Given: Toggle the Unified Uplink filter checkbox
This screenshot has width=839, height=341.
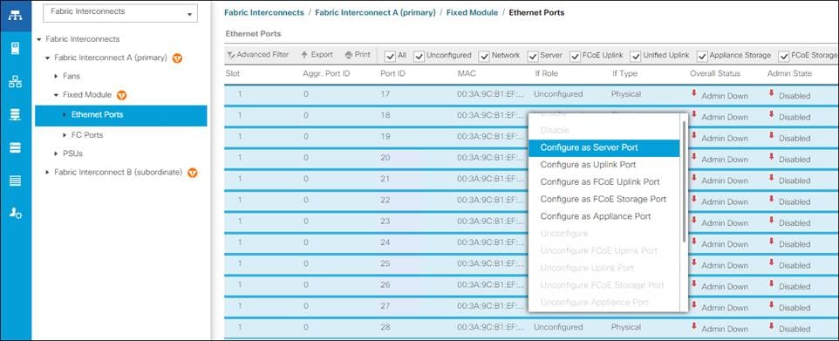Looking at the screenshot, I should click(x=636, y=56).
